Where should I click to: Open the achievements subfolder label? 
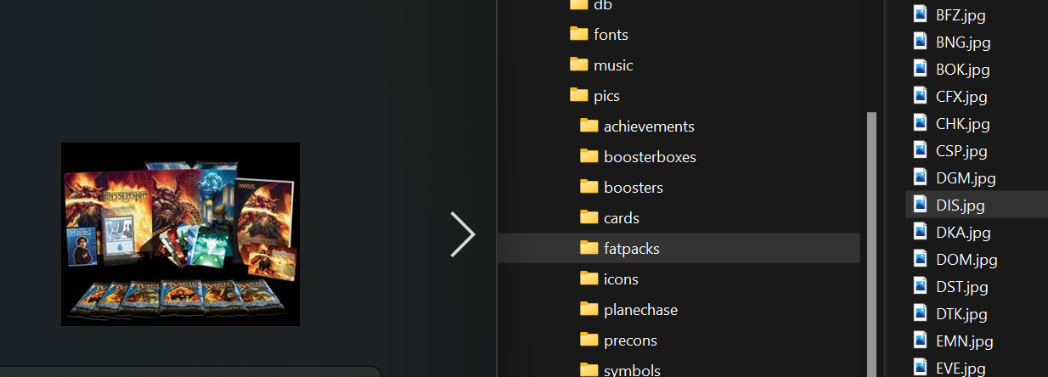pyautogui.click(x=649, y=127)
